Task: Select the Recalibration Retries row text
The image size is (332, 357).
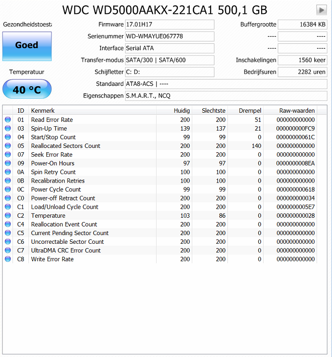Action: point(58,181)
